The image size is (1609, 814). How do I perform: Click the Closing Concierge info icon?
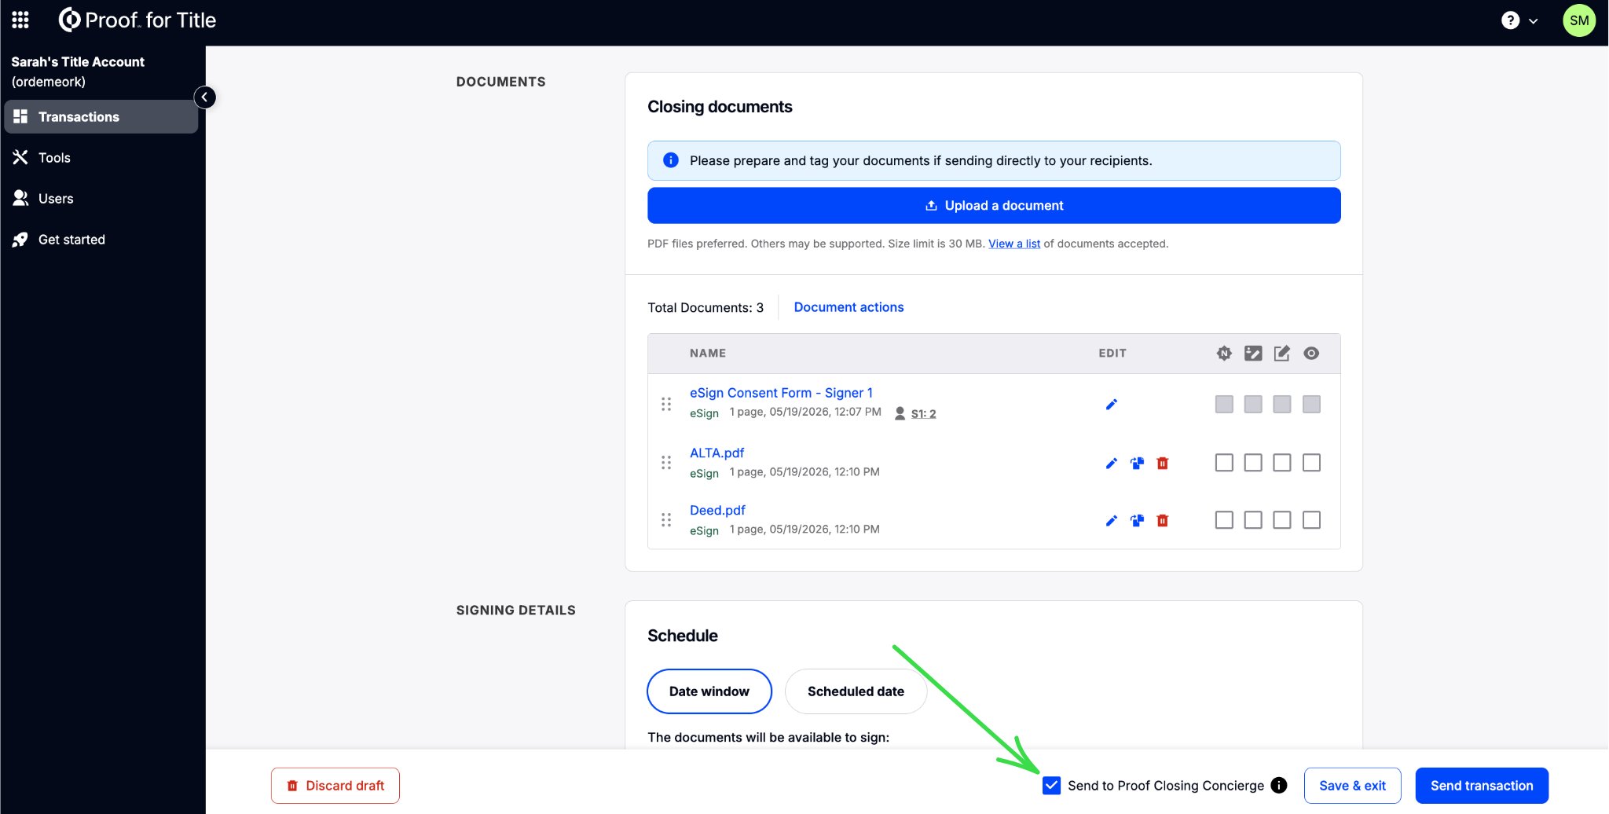coord(1279,785)
